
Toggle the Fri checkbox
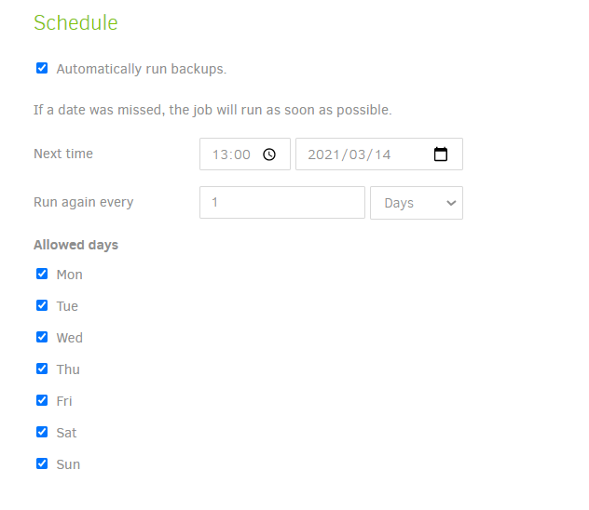[x=42, y=400]
